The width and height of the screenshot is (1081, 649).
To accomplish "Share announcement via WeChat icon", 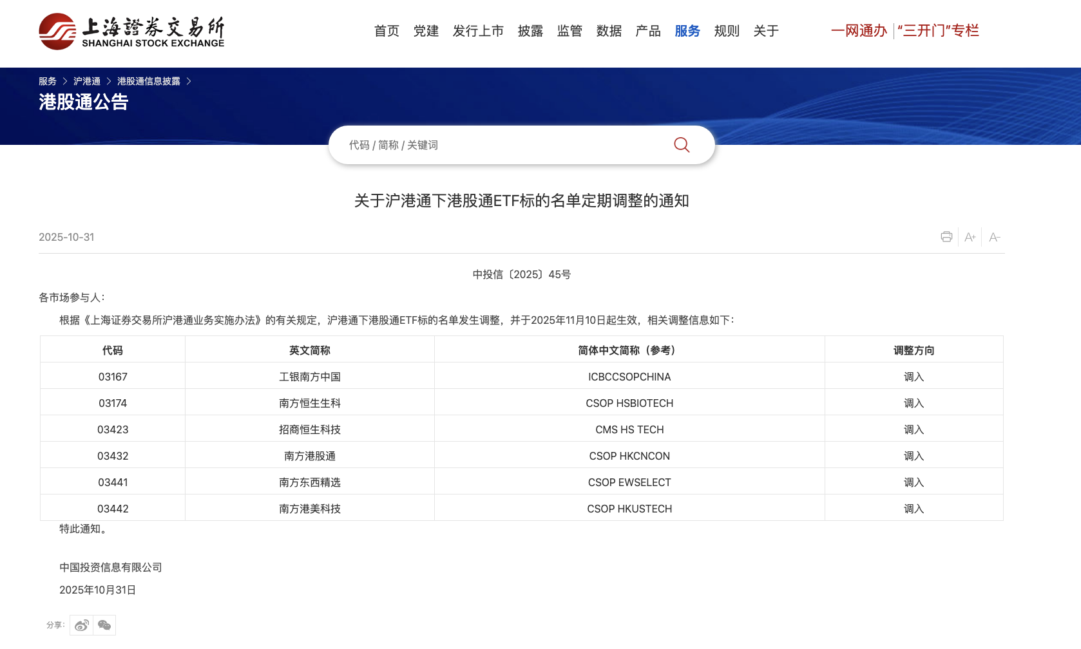I will coord(104,625).
